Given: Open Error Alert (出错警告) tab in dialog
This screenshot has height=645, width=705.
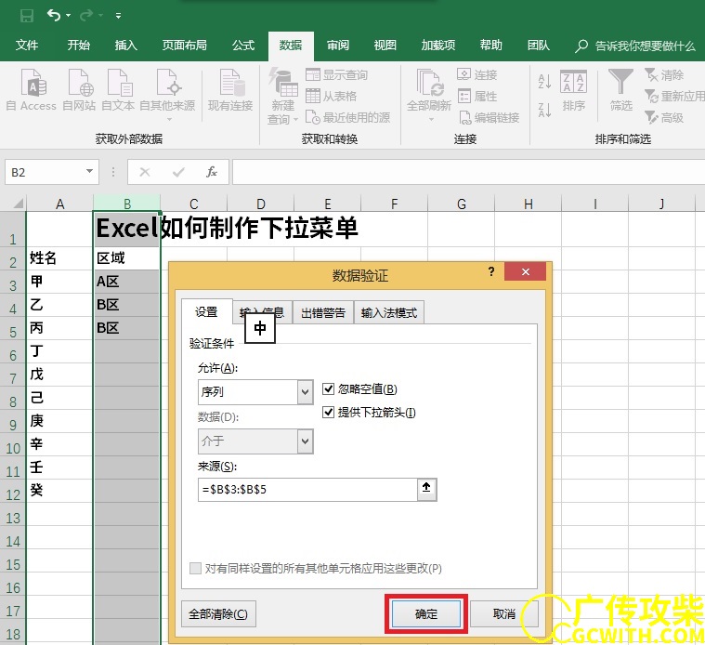Looking at the screenshot, I should click(323, 312).
